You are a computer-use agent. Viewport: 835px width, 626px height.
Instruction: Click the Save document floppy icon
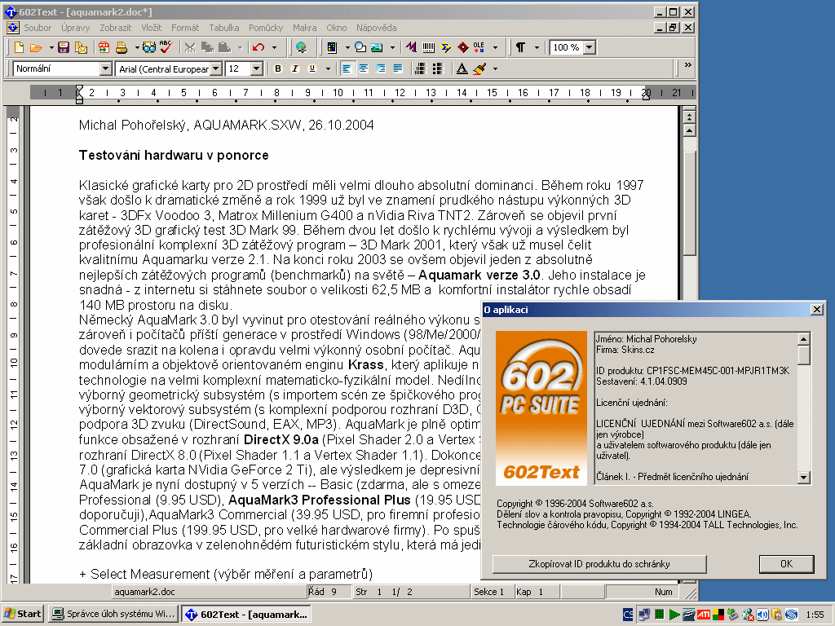(63, 47)
